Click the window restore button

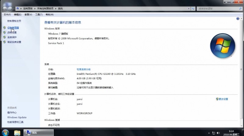pyautogui.click(x=231, y=2)
